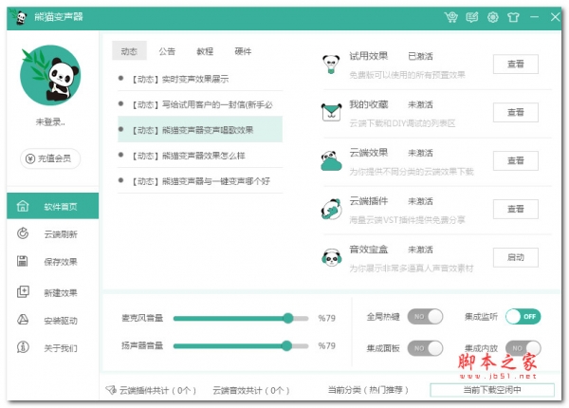This screenshot has height=408, width=569.
Task: Click 查看 button for 试用效果
Action: [x=515, y=64]
